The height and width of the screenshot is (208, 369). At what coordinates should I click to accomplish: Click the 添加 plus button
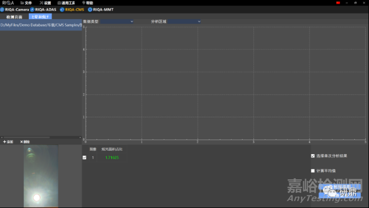click(x=8, y=142)
